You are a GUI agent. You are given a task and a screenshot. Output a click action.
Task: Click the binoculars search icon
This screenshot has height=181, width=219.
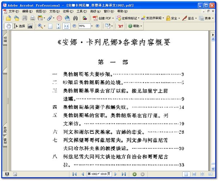pos(76,18)
